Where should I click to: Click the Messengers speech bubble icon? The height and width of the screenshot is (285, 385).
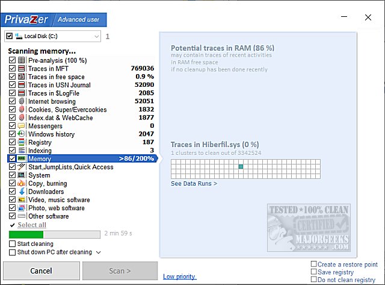click(22, 126)
